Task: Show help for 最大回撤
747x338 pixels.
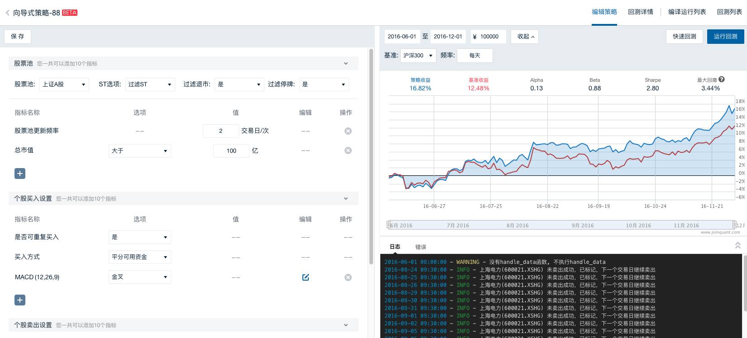Action: (722, 79)
